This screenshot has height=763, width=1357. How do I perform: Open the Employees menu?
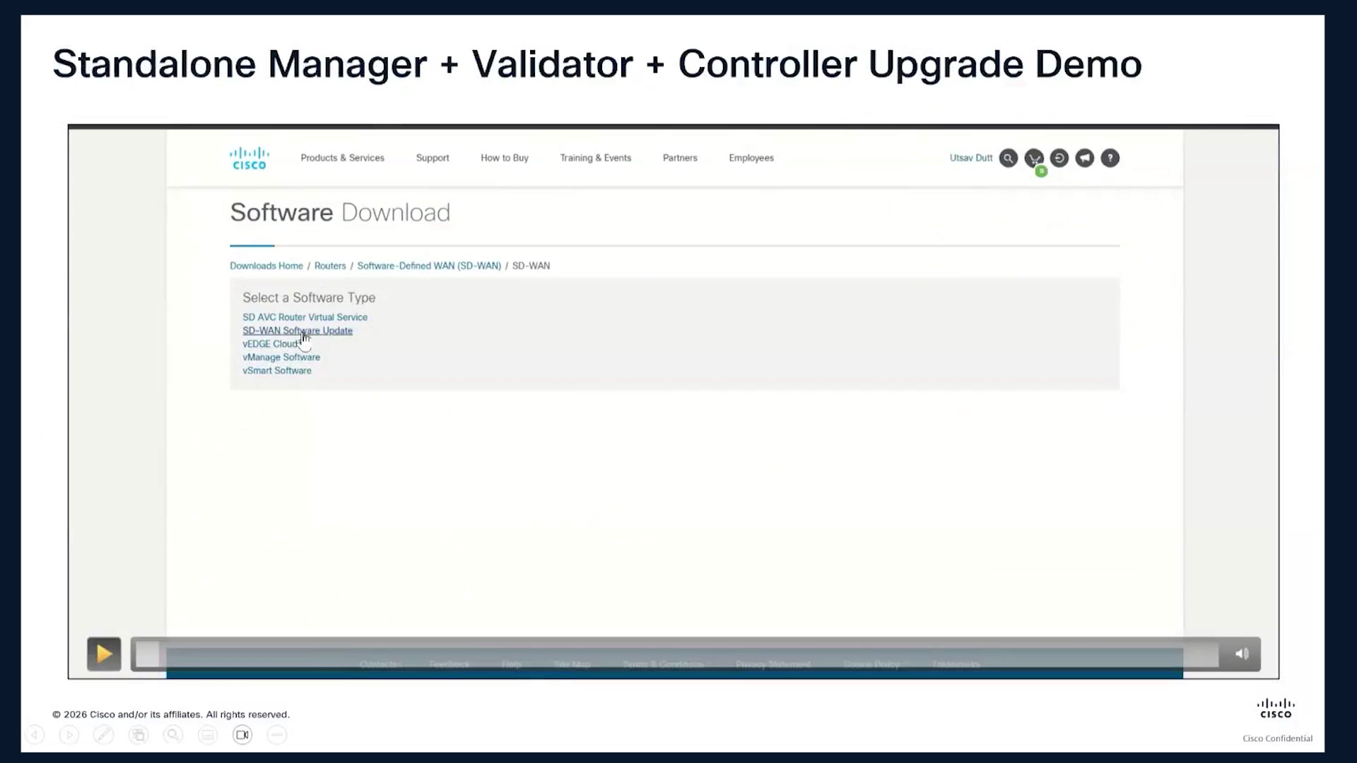click(x=751, y=158)
